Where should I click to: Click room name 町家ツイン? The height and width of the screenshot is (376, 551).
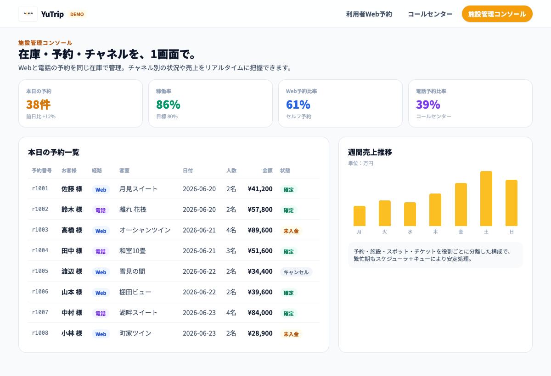135,333
